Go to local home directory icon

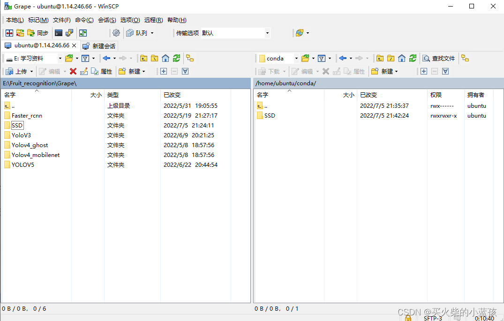[x=165, y=58]
